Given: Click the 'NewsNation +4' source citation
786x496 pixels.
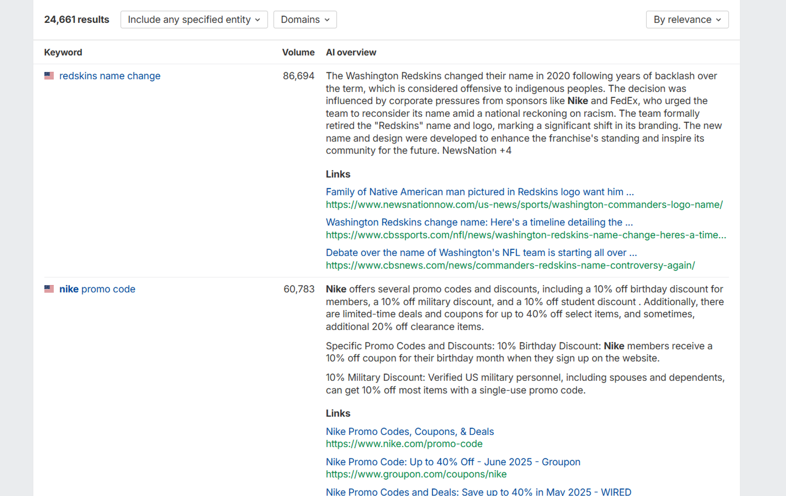Looking at the screenshot, I should tap(477, 150).
